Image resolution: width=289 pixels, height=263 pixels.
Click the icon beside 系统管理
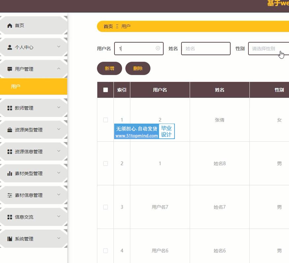click(x=10, y=239)
